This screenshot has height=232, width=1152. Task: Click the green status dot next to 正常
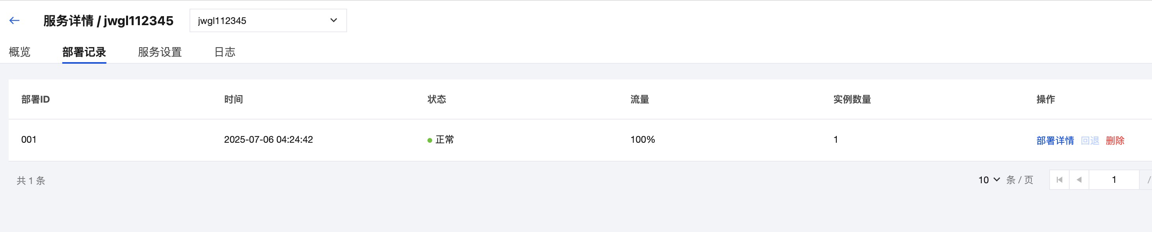tap(429, 140)
